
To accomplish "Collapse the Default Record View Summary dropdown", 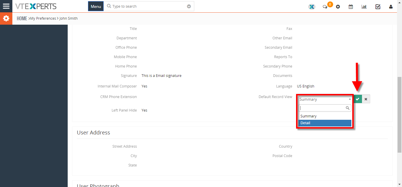I will point(325,99).
